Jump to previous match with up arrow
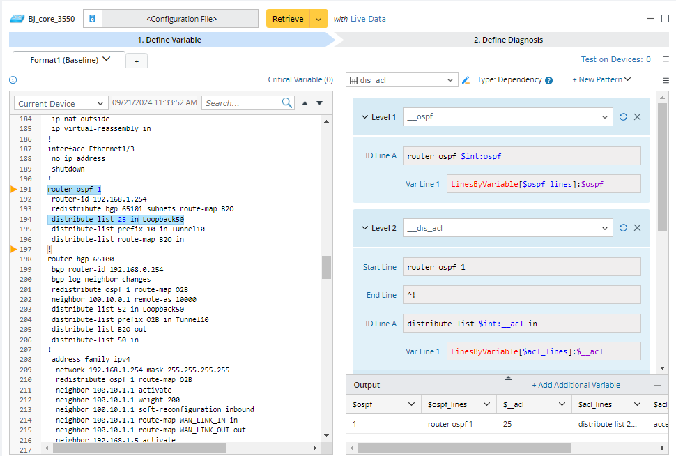The height and width of the screenshot is (456, 676). coord(305,103)
